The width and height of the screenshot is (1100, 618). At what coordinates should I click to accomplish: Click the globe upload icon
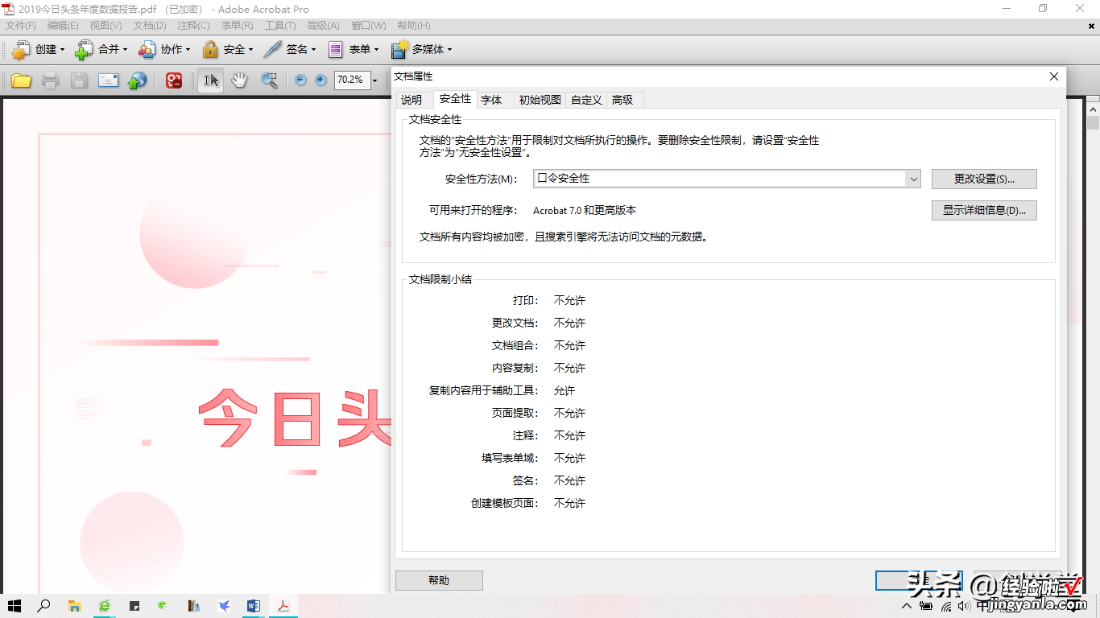(x=138, y=80)
